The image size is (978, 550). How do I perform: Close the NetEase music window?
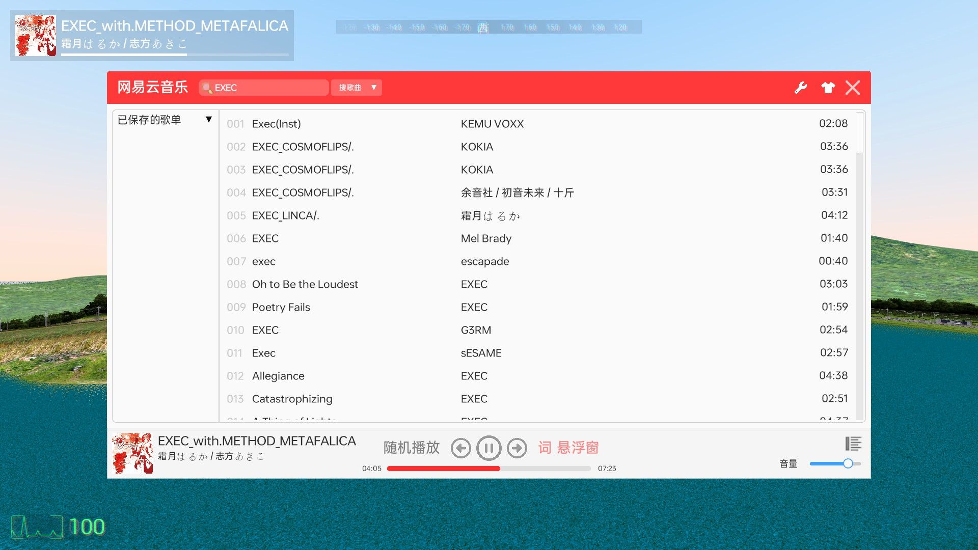click(x=853, y=88)
